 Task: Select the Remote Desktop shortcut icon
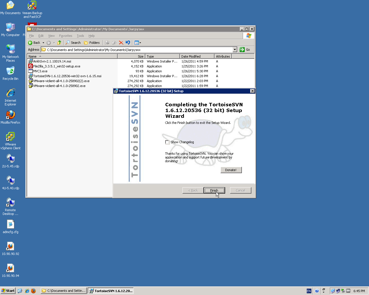(10, 207)
